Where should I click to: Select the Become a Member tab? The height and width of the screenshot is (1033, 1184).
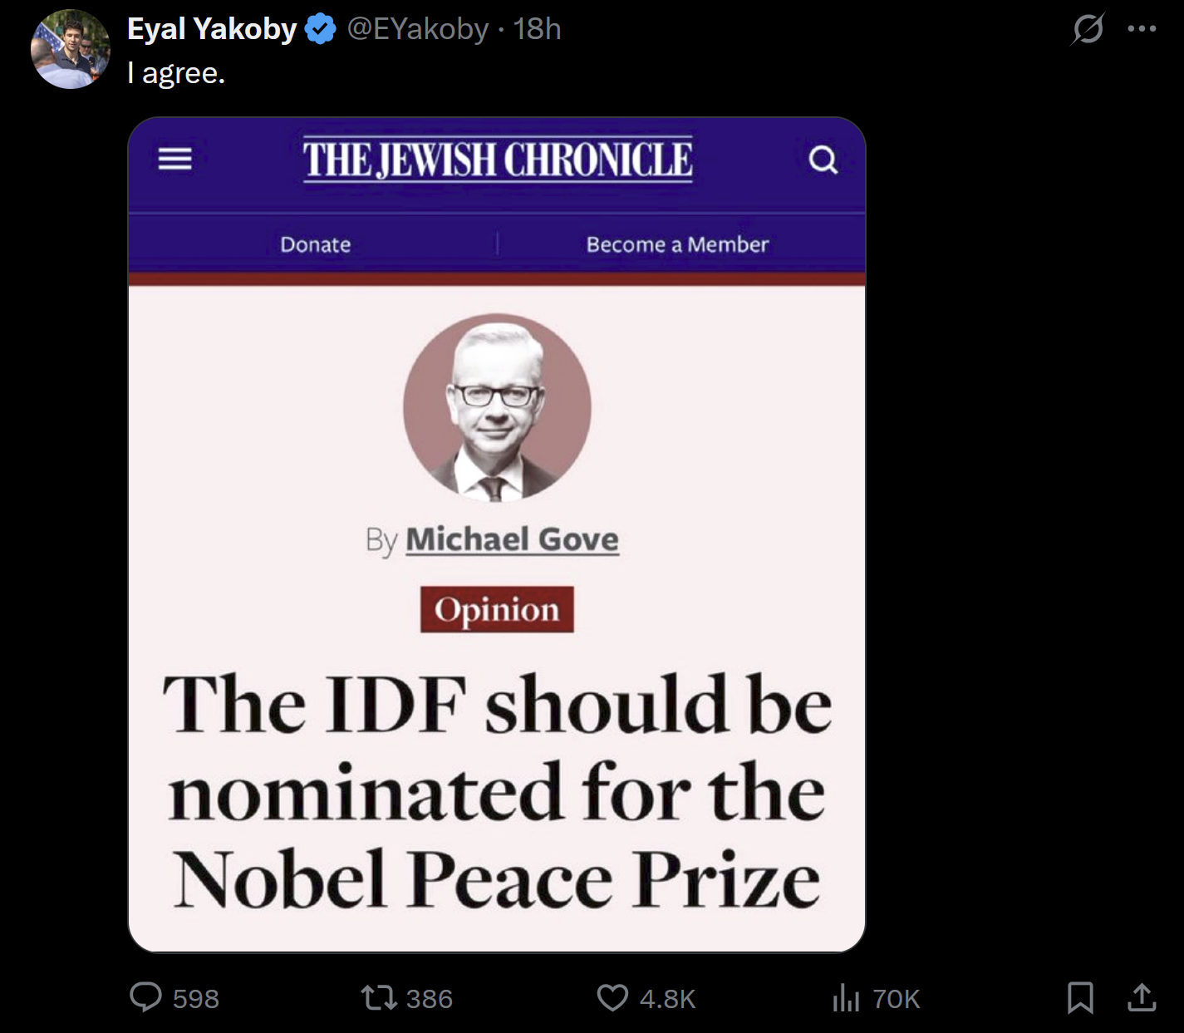pos(677,244)
